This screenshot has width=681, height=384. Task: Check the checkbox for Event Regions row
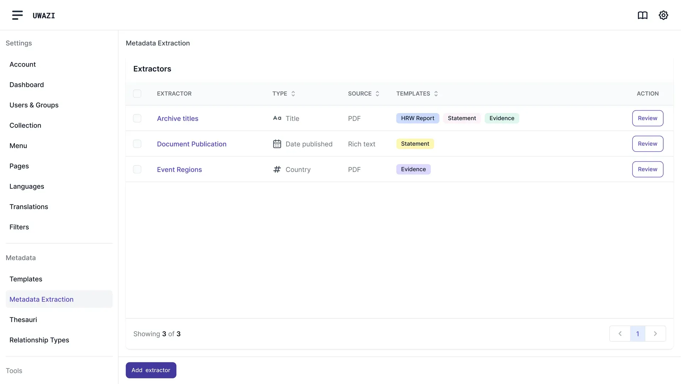[x=137, y=169]
